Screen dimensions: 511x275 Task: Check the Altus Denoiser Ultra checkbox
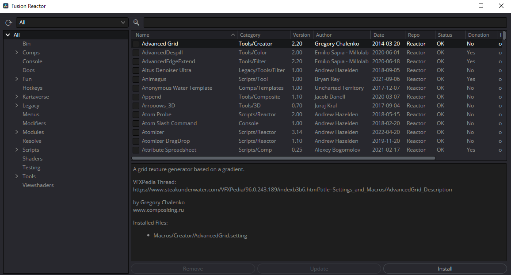[136, 70]
